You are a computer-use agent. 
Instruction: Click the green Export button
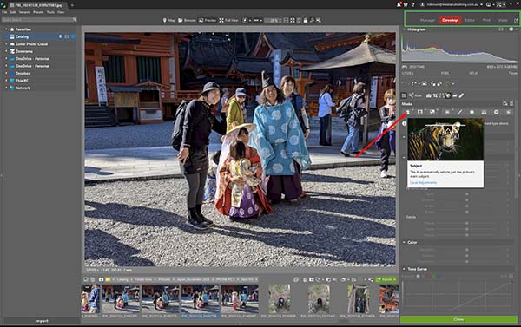386,280
